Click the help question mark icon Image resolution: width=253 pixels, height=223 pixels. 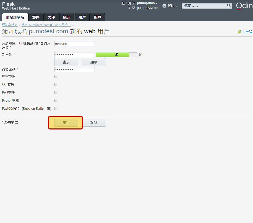pos(164,6)
